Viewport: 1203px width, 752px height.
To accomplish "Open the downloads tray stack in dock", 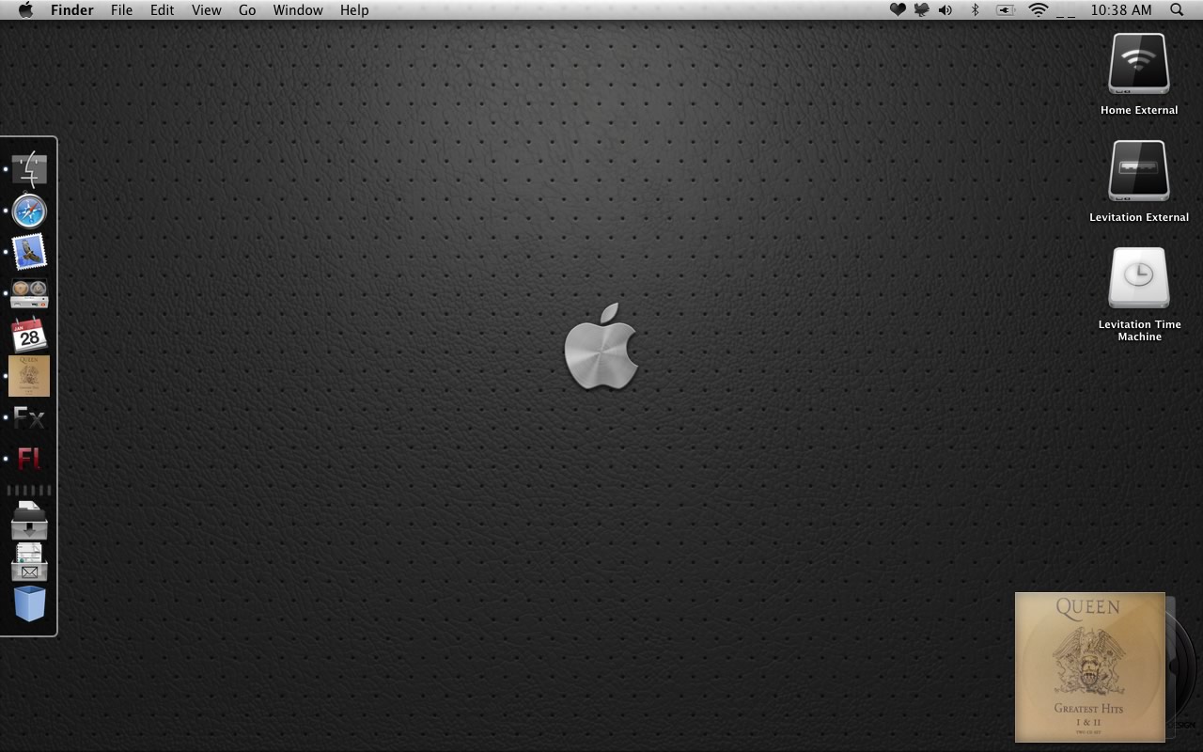I will pos(29,521).
